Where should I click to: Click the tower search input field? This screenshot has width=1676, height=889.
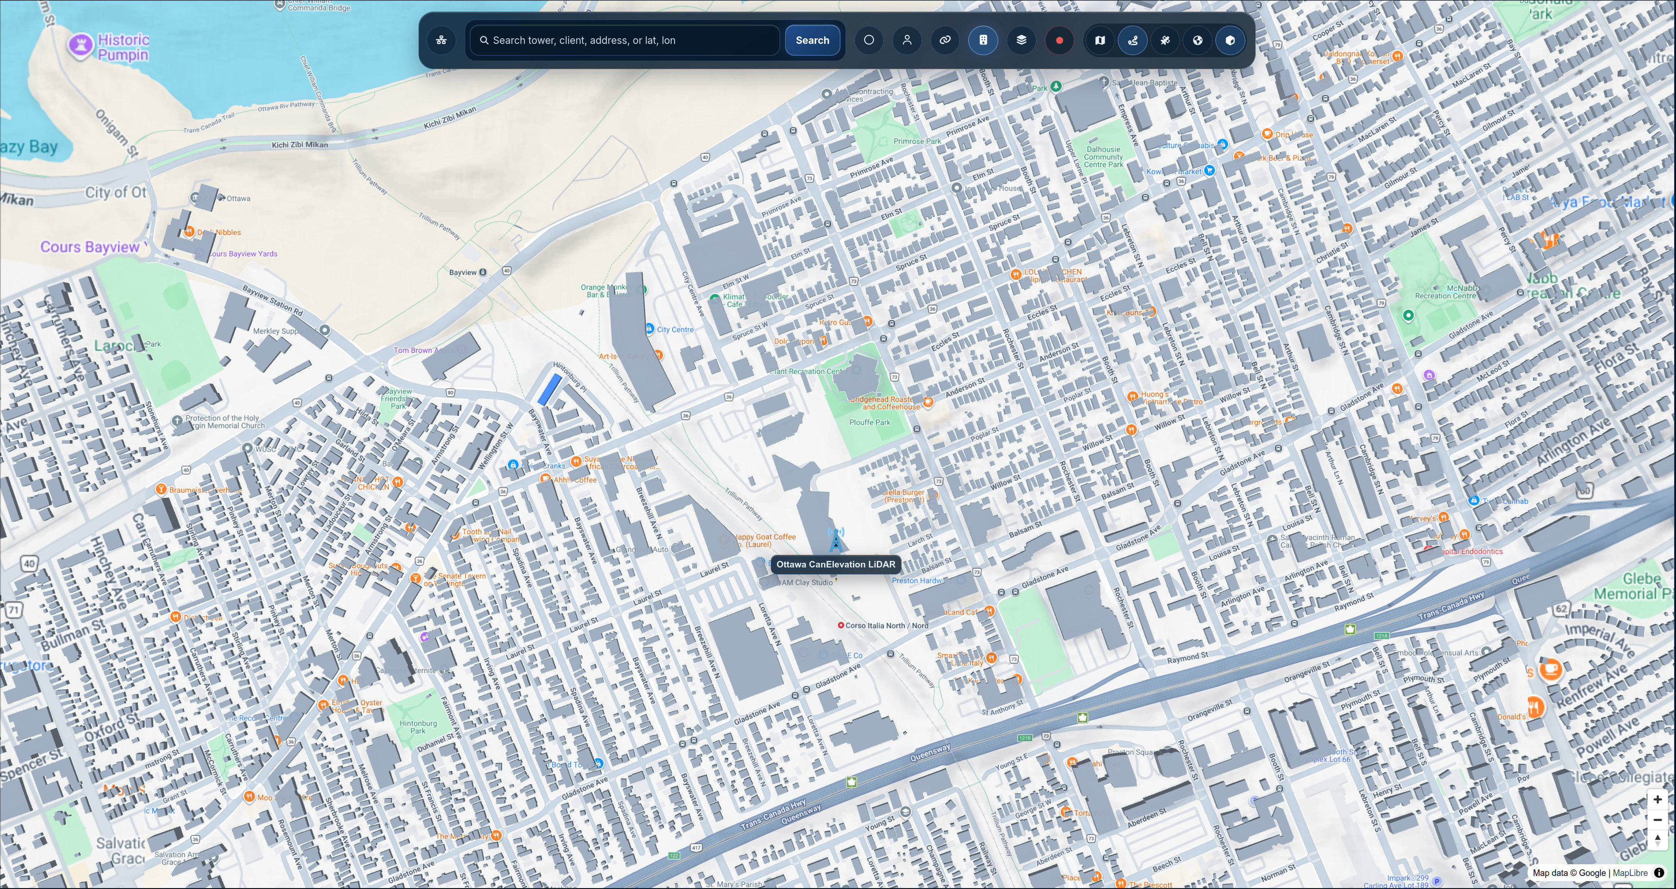pyautogui.click(x=625, y=40)
